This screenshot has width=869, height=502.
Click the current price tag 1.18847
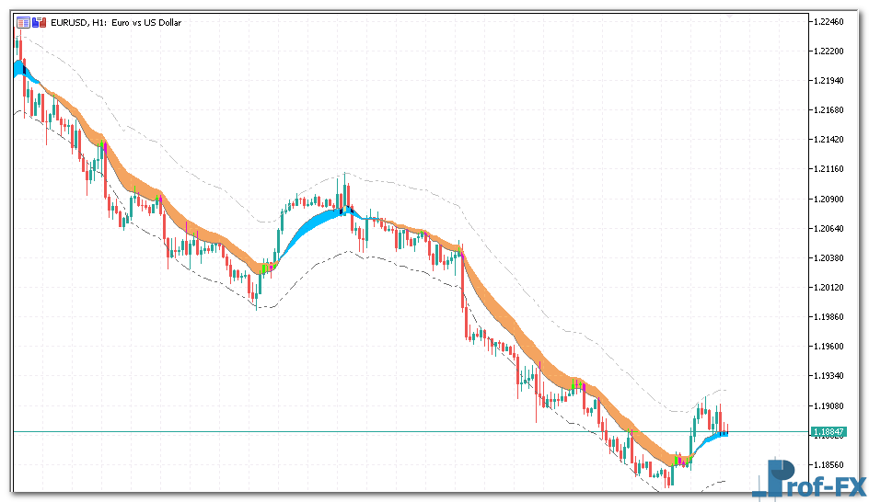[829, 431]
